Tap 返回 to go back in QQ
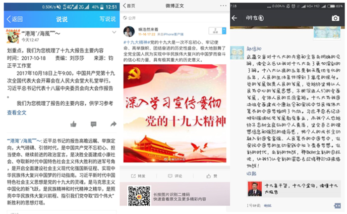This screenshot has height=214, width=347. (14, 19)
